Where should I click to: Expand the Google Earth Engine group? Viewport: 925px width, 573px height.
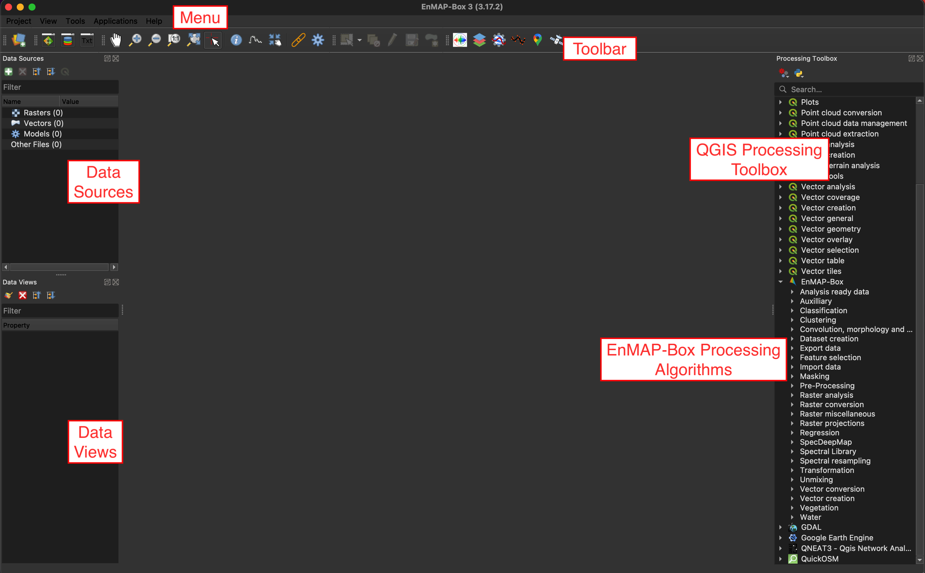tap(780, 538)
